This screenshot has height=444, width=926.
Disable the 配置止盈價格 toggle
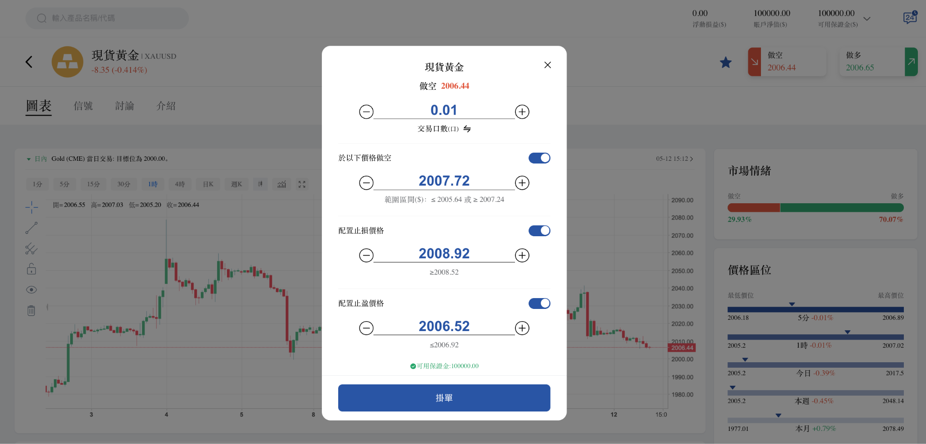point(539,303)
